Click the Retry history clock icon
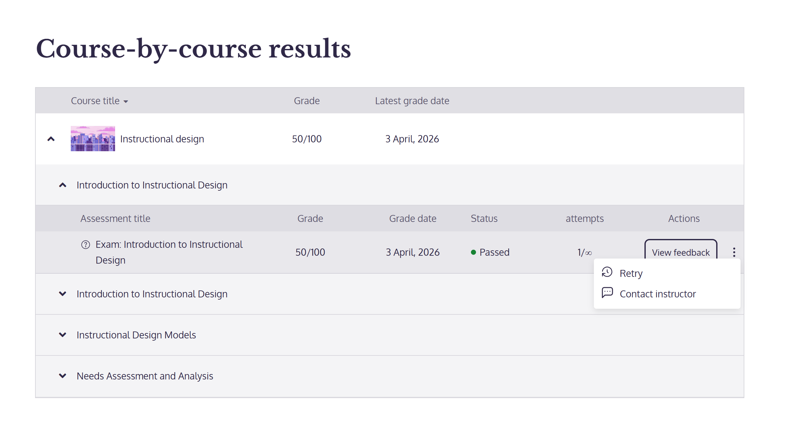 tap(607, 272)
